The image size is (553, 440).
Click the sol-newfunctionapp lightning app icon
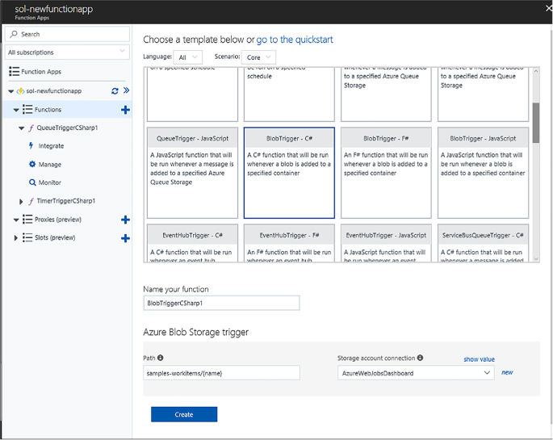click(x=20, y=91)
